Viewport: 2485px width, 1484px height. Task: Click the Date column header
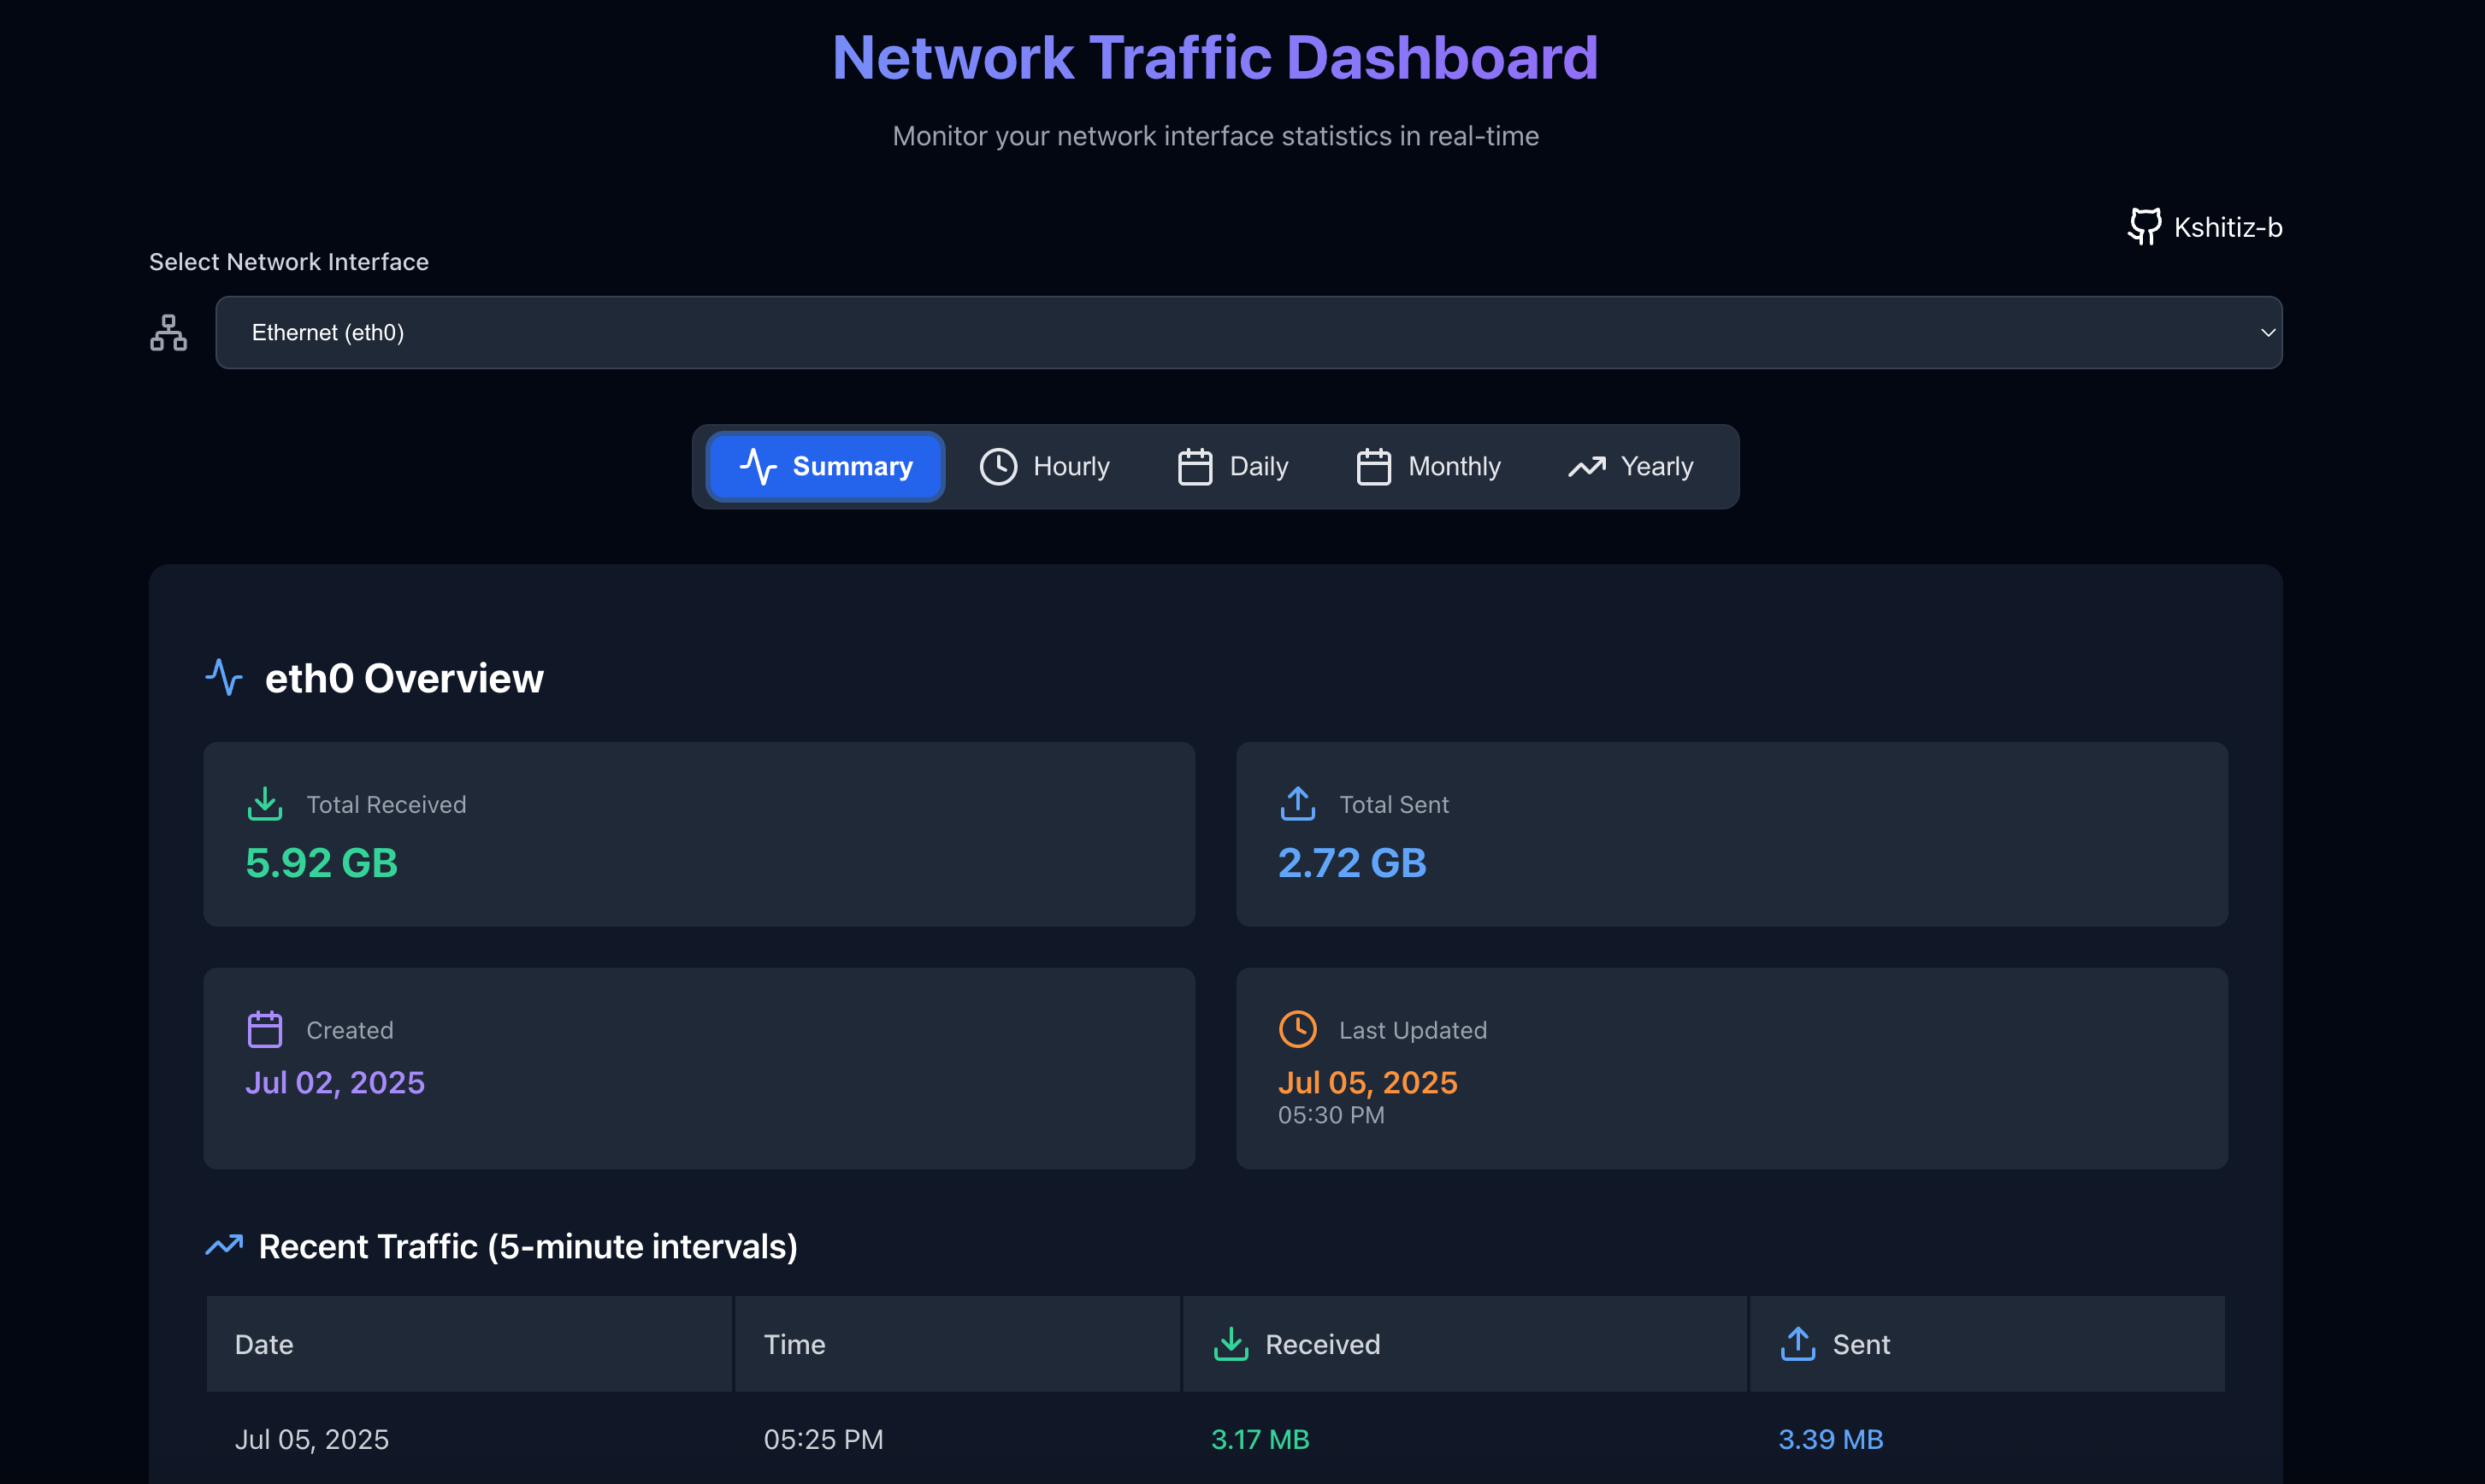(264, 1344)
